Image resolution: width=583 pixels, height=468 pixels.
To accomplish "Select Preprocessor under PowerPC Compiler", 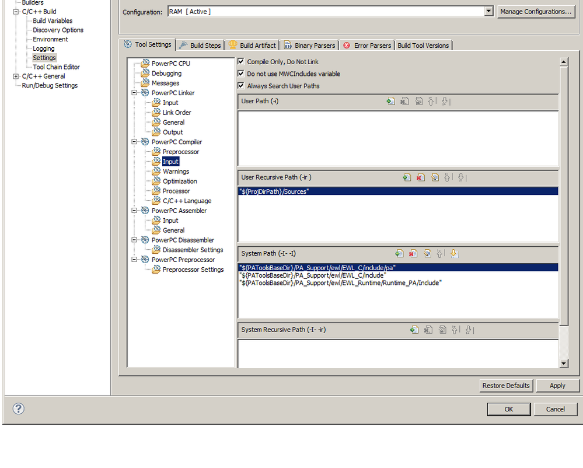I will point(181,152).
